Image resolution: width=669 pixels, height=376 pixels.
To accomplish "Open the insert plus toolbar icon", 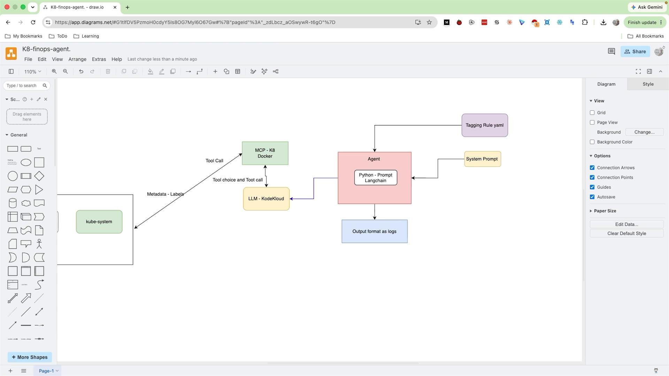I will (215, 71).
